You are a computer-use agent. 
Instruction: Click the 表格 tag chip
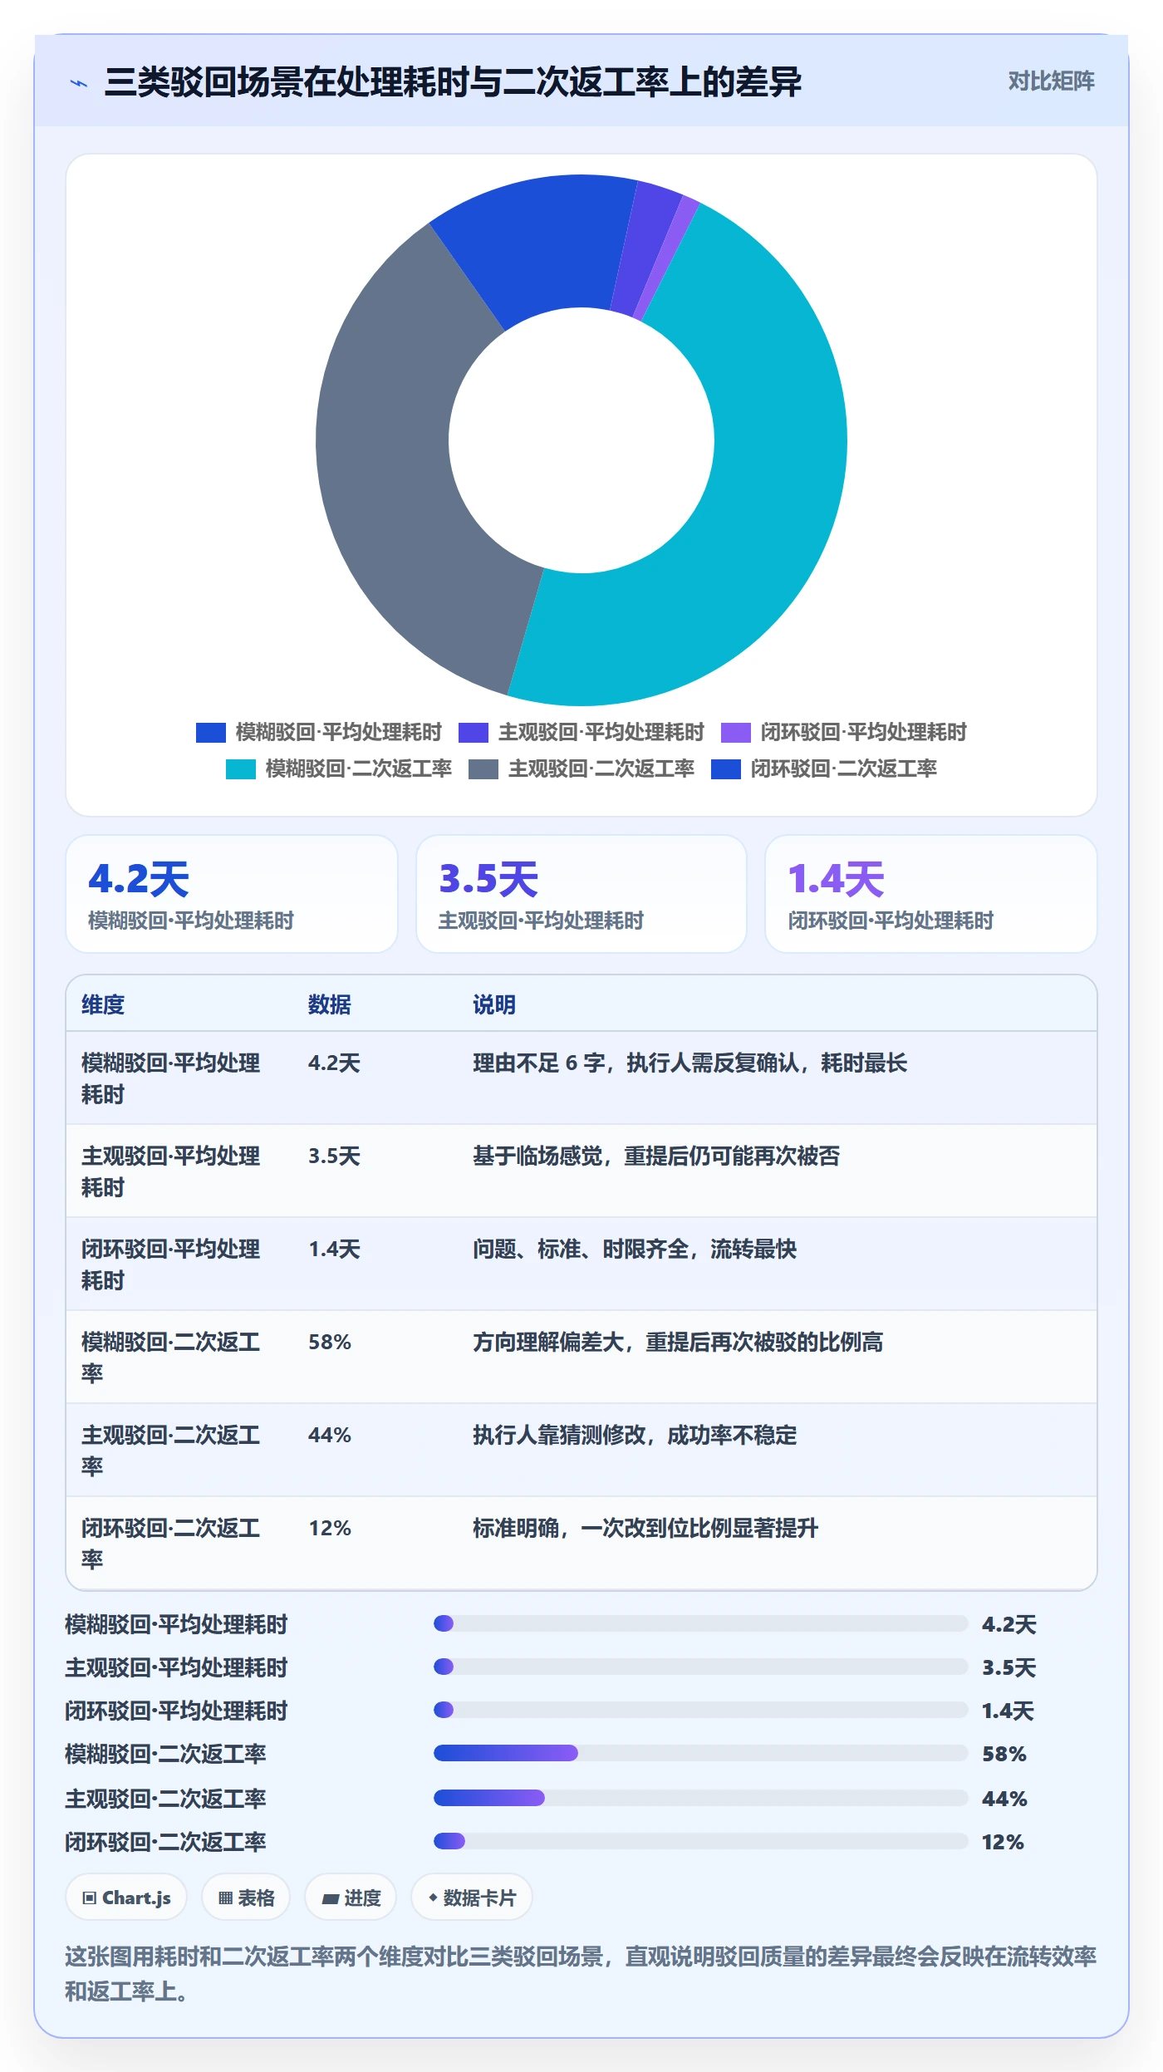coord(246,1898)
